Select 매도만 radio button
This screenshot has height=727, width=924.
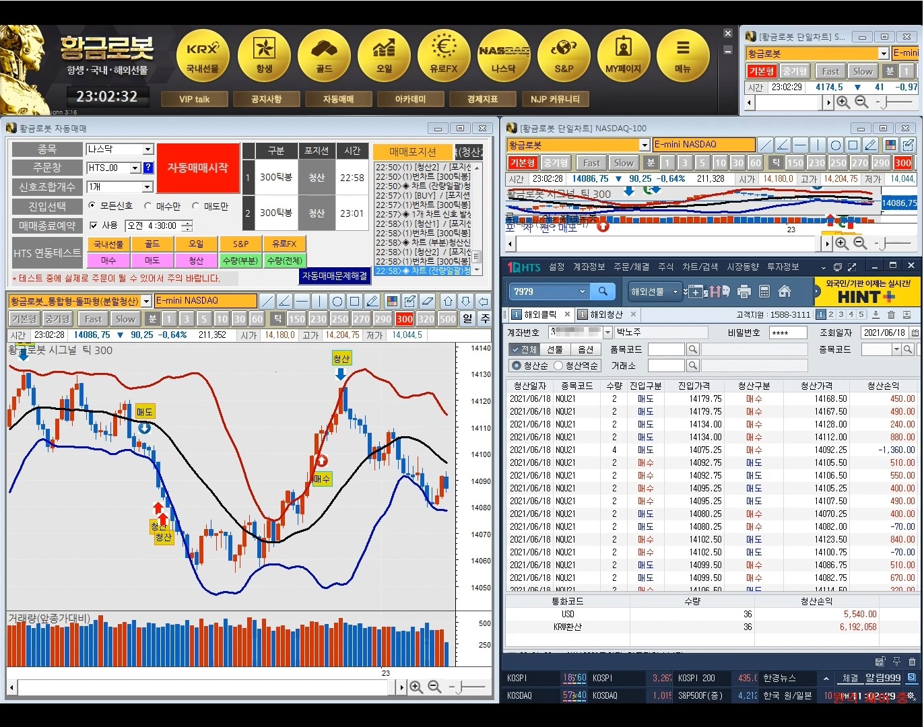click(x=196, y=205)
